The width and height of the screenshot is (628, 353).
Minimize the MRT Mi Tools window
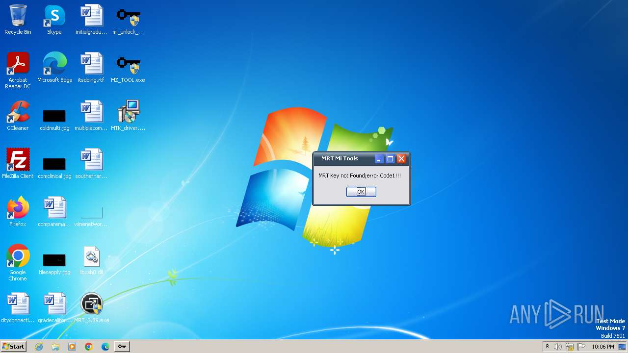(379, 158)
